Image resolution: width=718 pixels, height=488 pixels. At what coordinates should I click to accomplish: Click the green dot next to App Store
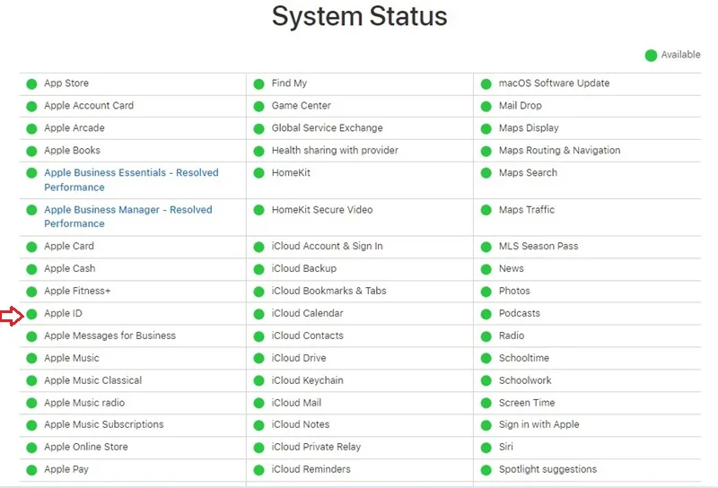[31, 84]
